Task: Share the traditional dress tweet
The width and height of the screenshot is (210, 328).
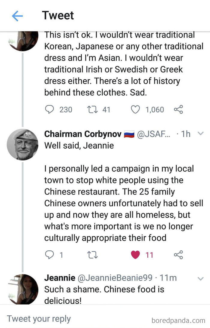Action: coord(178,110)
